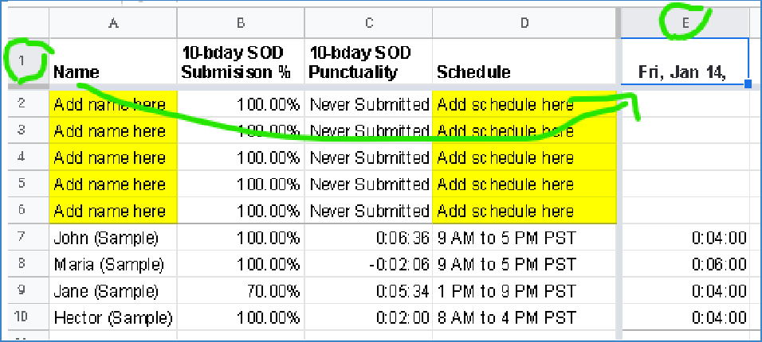Select row 7 header number
Screen dimensions: 762x342
[x=22, y=238]
